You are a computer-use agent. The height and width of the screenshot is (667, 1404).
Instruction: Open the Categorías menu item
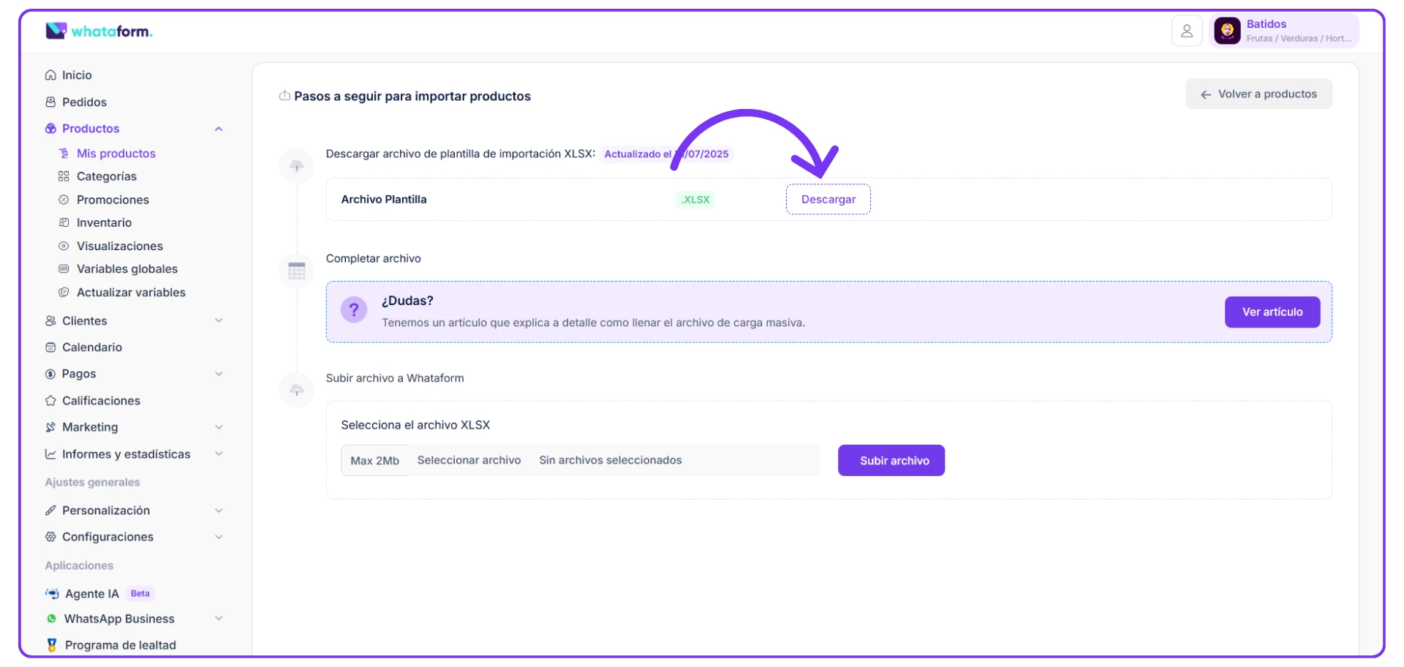coord(106,176)
